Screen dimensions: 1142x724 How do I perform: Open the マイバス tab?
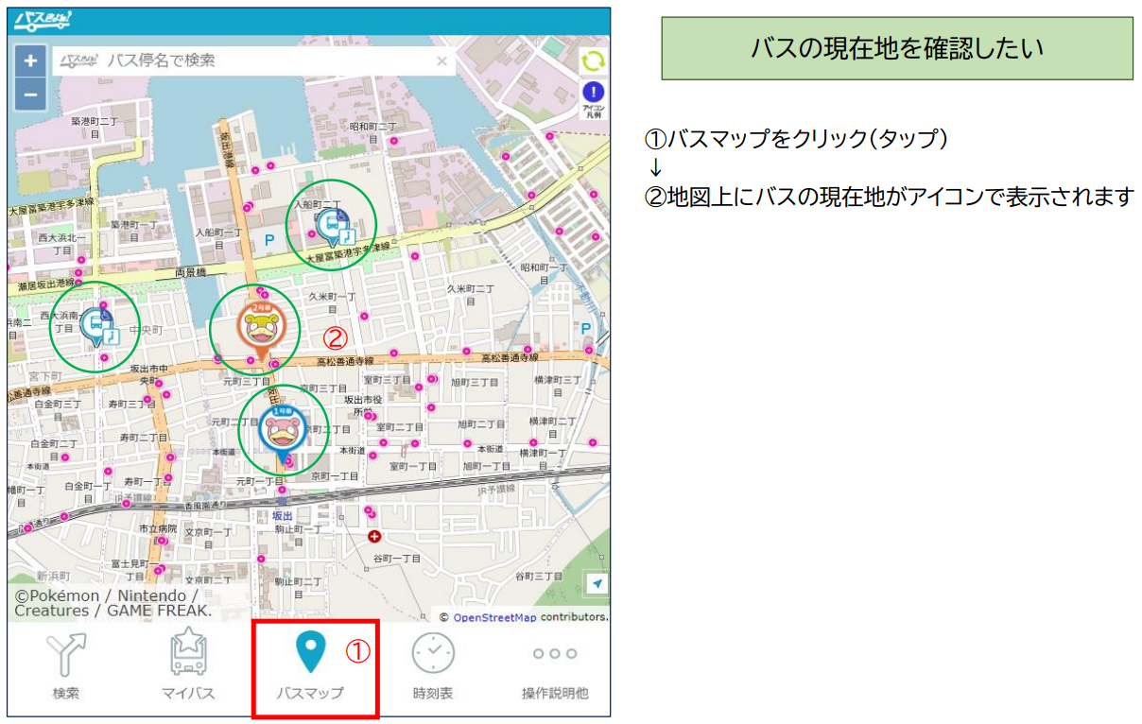[187, 666]
